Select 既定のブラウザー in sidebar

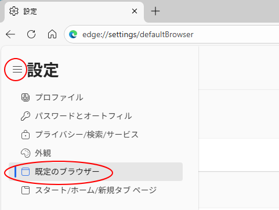click(x=96, y=172)
